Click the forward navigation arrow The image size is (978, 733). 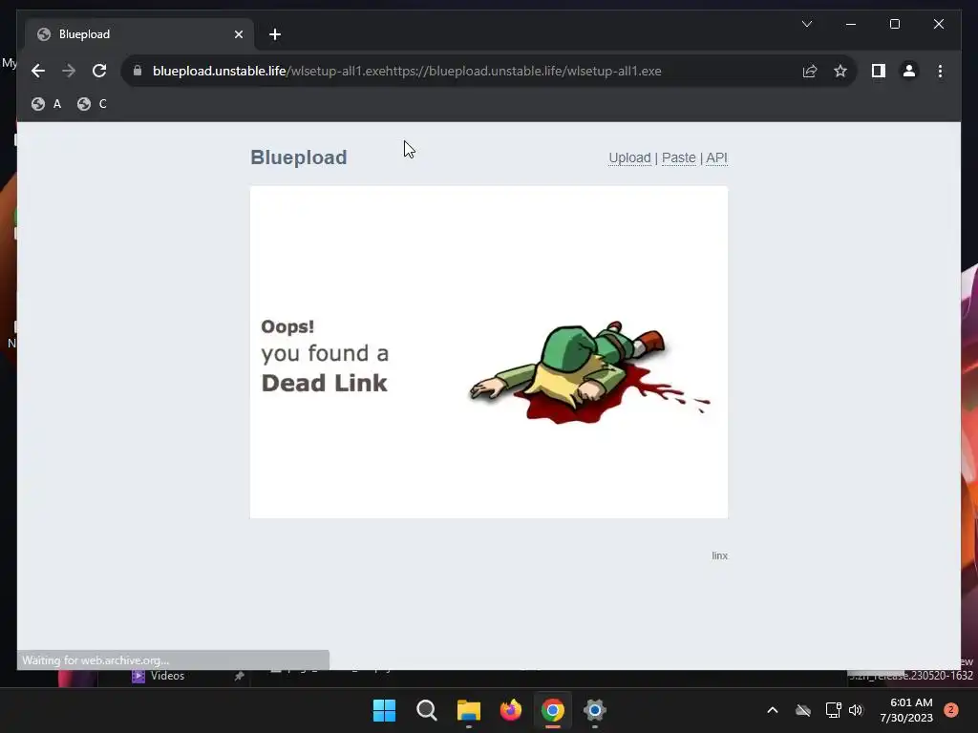point(69,71)
